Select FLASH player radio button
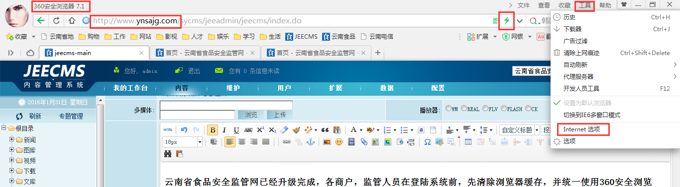 point(504,109)
